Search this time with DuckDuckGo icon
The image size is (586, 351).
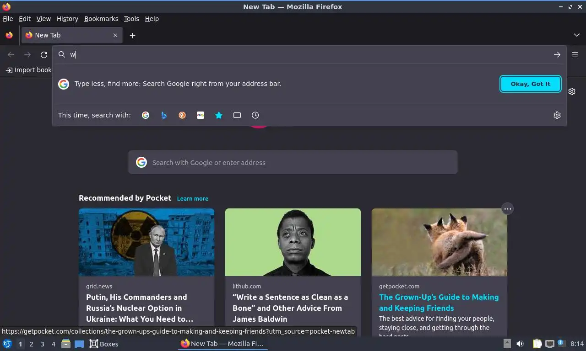pos(182,115)
